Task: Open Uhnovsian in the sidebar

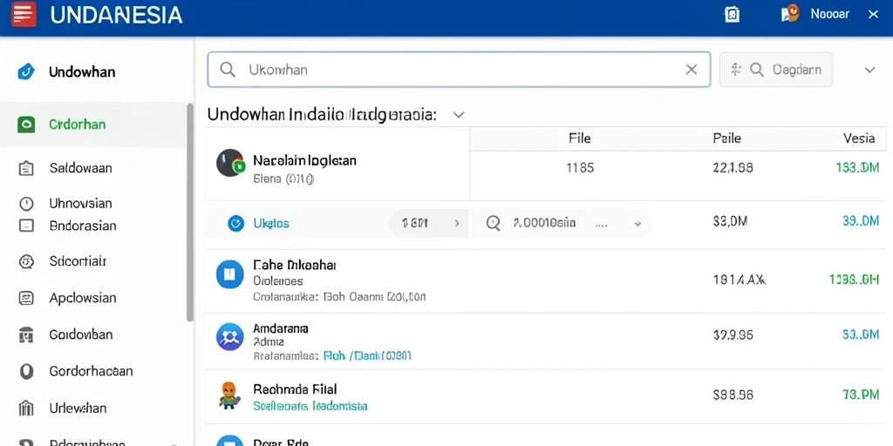Action: (x=81, y=204)
